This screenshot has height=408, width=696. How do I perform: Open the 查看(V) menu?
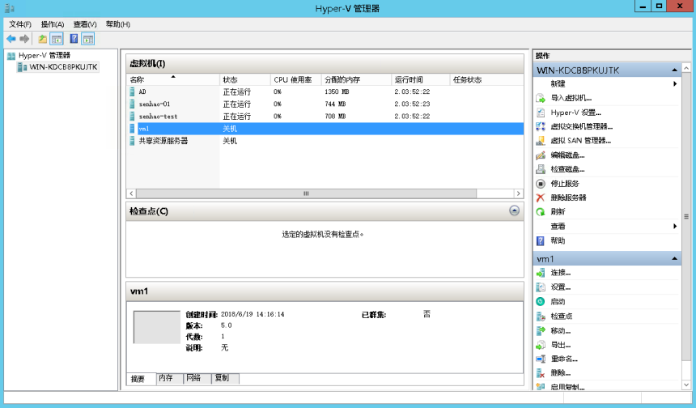[85, 24]
